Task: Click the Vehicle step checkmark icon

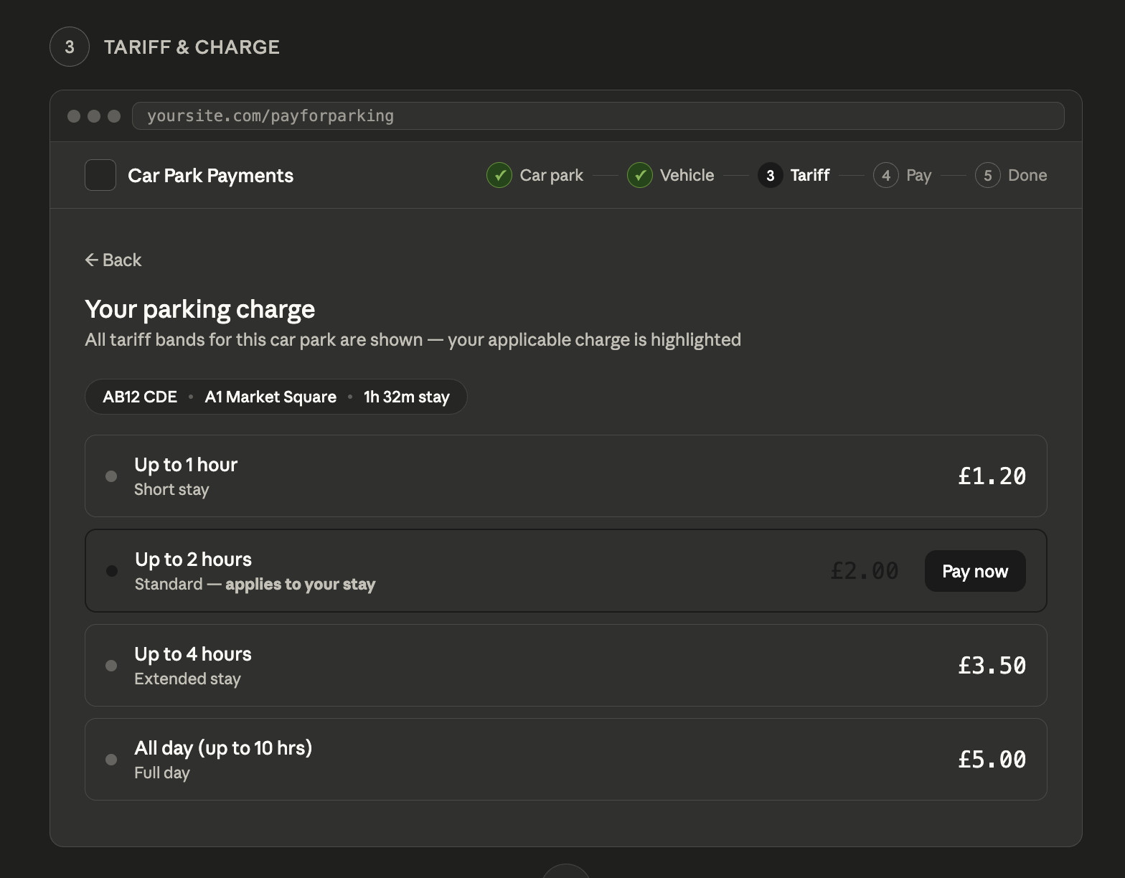Action: tap(640, 175)
